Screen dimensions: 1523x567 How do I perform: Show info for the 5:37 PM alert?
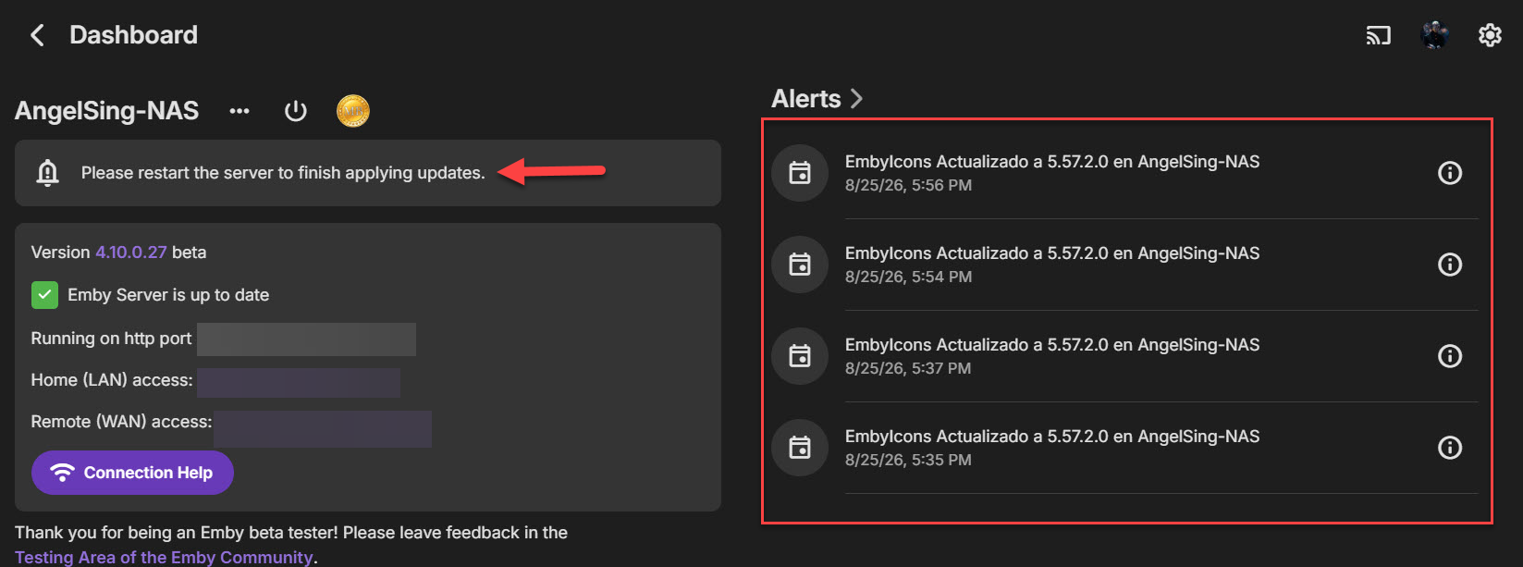[x=1450, y=356]
